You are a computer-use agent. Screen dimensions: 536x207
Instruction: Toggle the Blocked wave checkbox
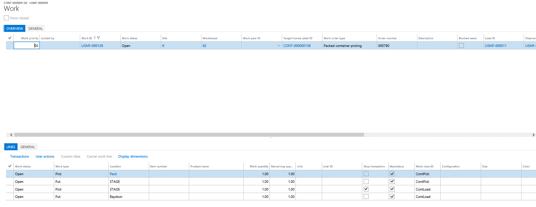click(461, 46)
